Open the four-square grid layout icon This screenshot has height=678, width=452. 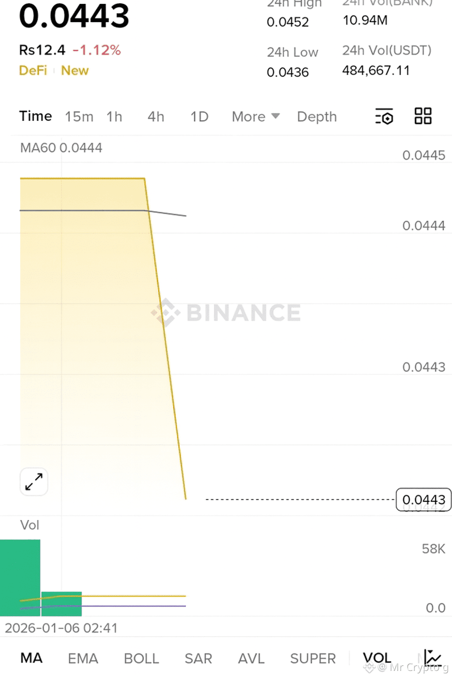pyautogui.click(x=423, y=116)
